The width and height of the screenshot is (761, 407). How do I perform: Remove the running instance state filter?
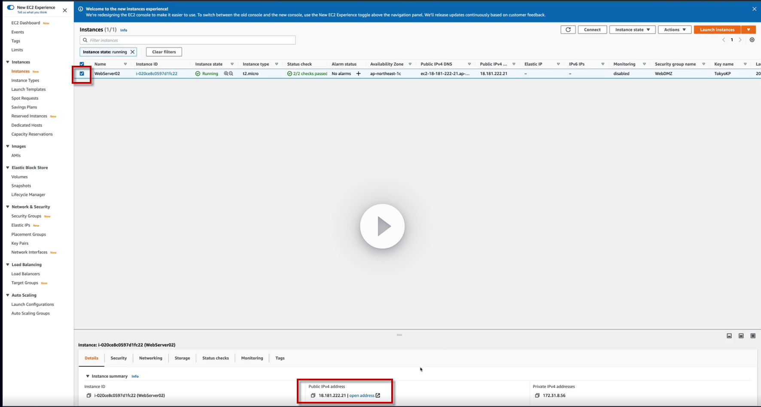pyautogui.click(x=133, y=52)
